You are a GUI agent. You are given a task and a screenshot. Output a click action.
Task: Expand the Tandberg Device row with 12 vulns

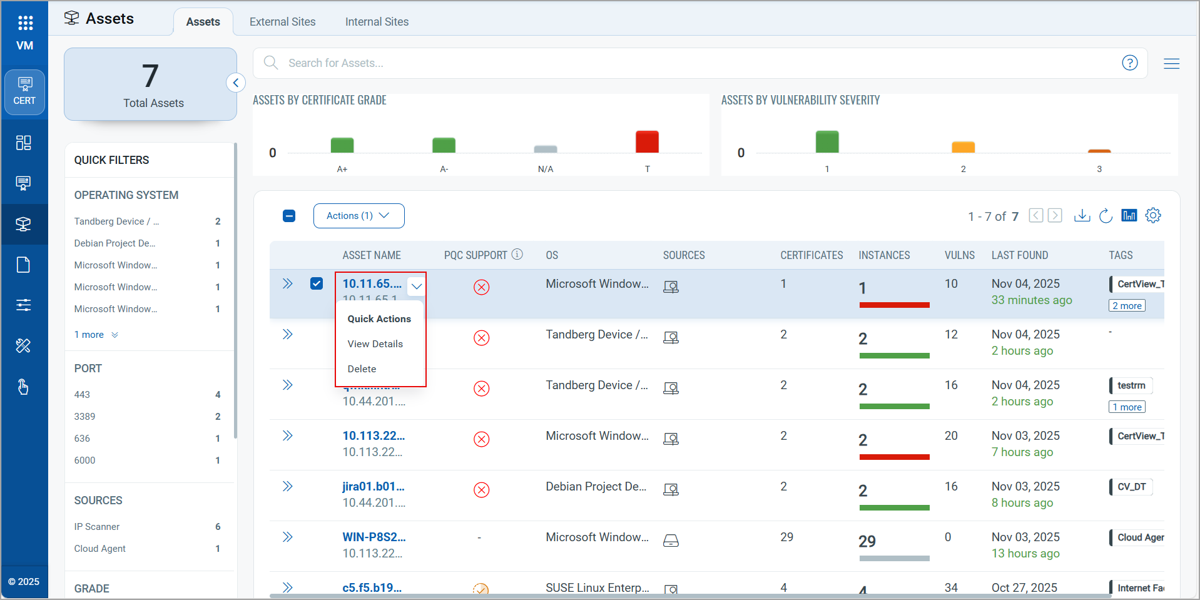(287, 334)
